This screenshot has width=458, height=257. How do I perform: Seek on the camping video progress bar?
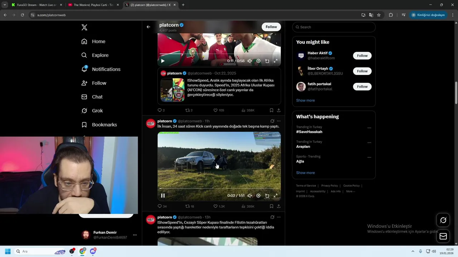[219, 188]
